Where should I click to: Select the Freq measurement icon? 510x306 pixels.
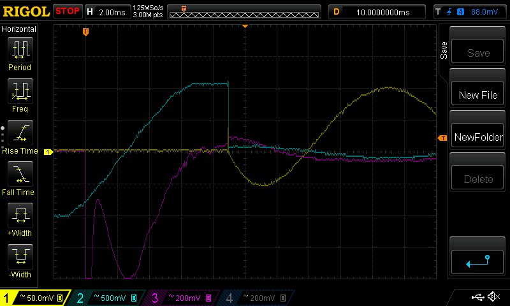coord(20,91)
